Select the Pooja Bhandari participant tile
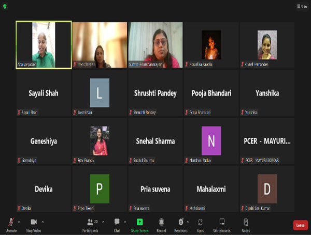The height and width of the screenshot is (235, 311). click(211, 93)
